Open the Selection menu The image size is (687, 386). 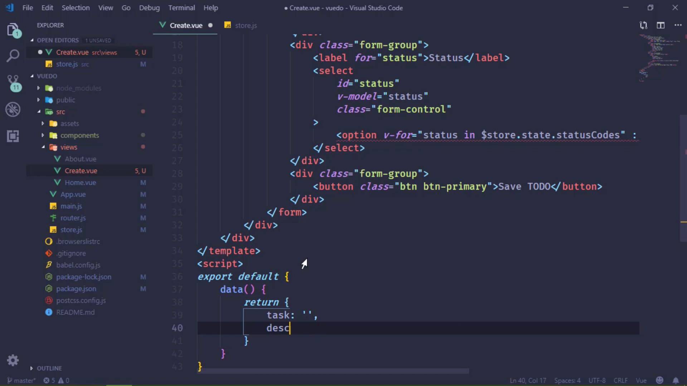(75, 8)
